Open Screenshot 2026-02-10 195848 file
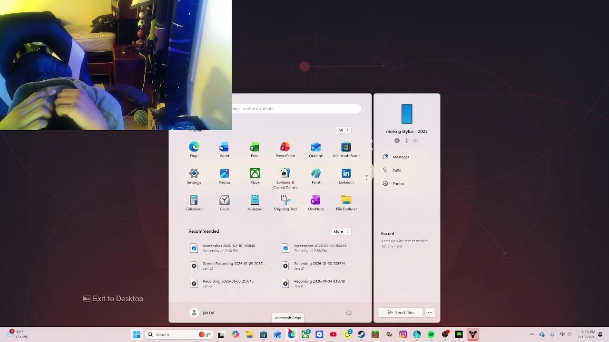 [224, 248]
